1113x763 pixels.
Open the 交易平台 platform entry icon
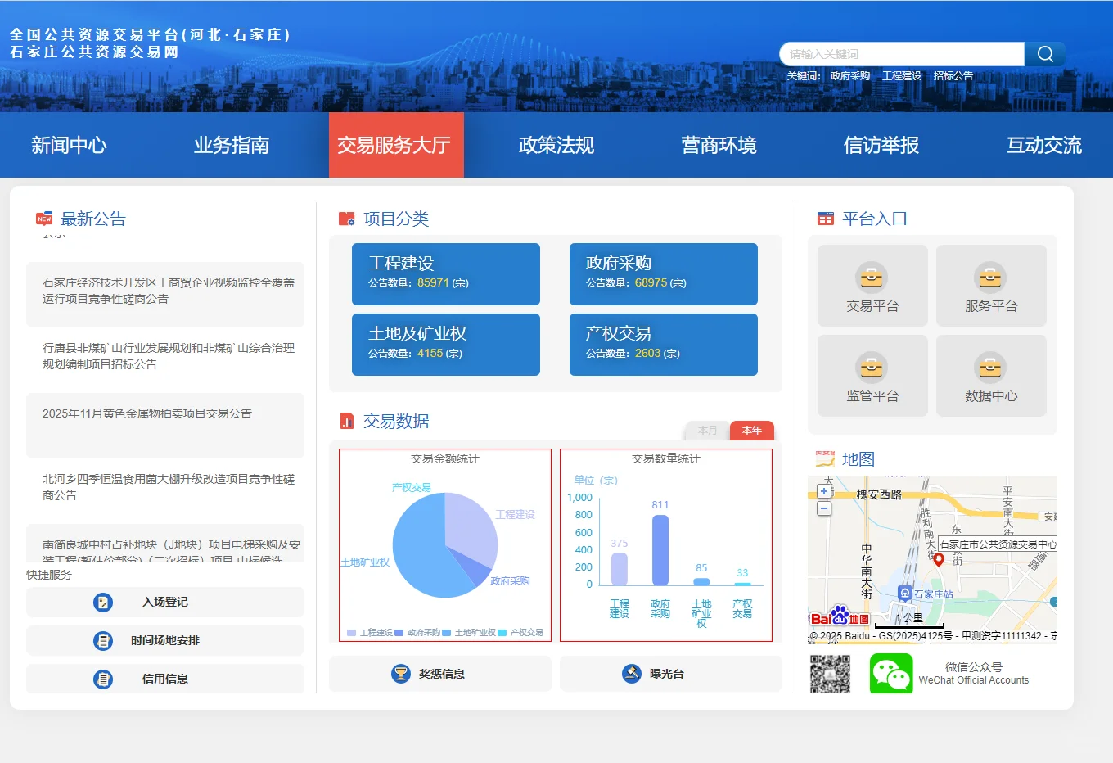(x=872, y=278)
